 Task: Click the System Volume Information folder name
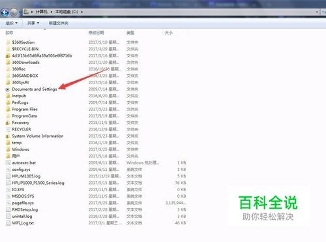[38, 136]
